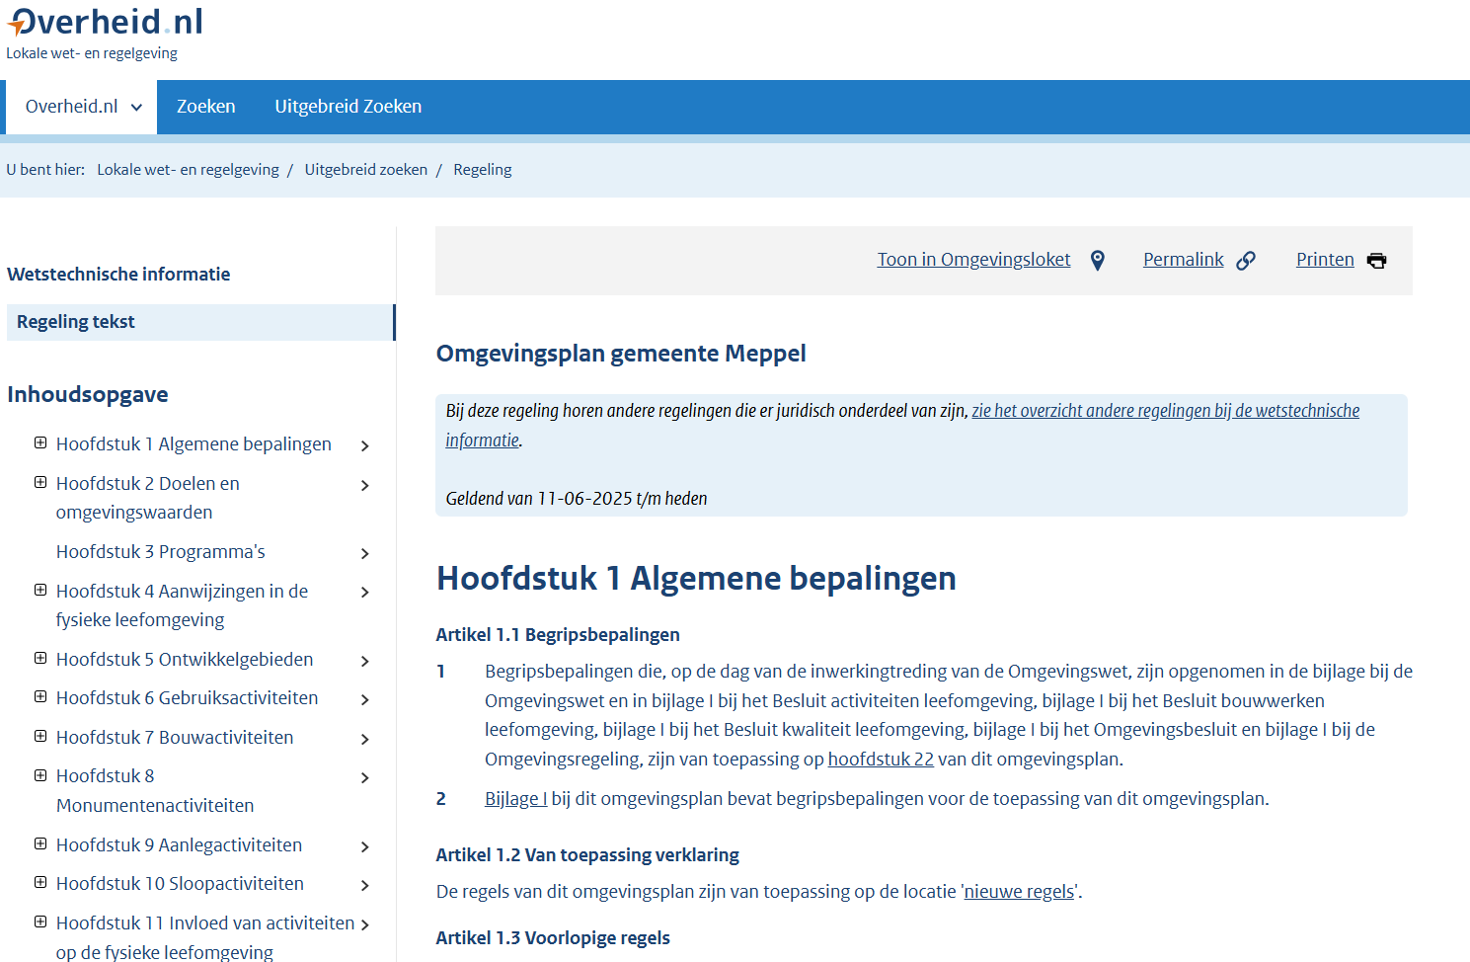Viewport: 1470px width, 962px height.
Task: Go to Uitgebreid Zoeken tab
Action: click(348, 107)
